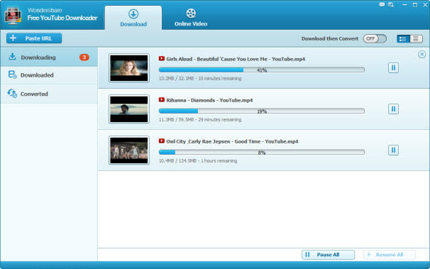Image resolution: width=430 pixels, height=269 pixels.
Task: Open the Download tab
Action: coord(133,18)
